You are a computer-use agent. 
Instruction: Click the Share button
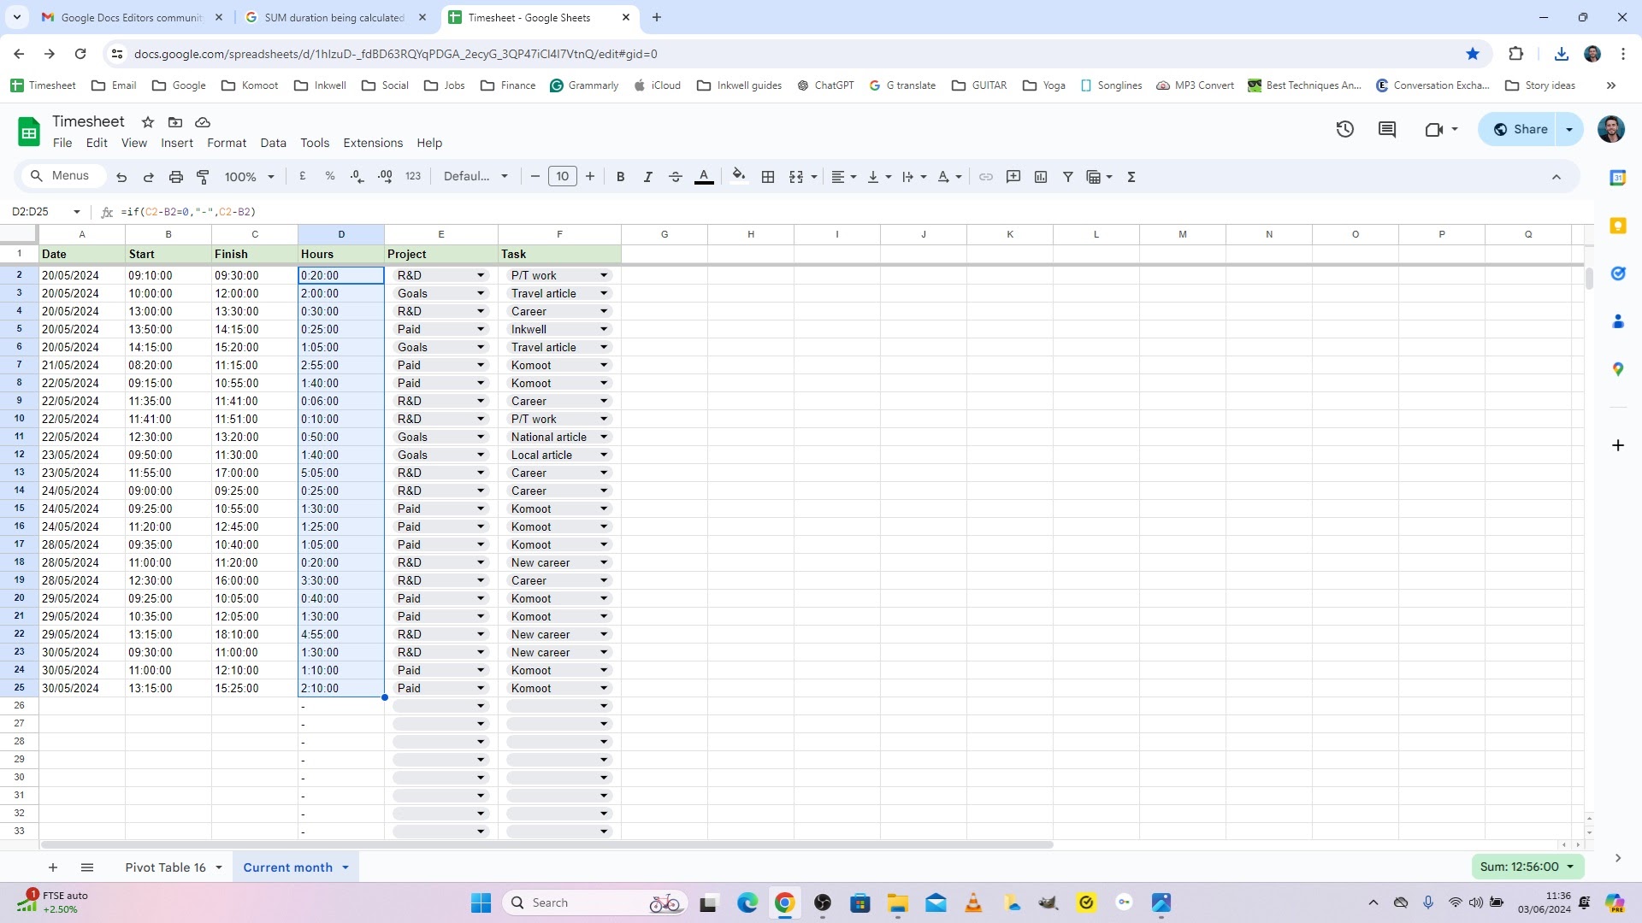(1521, 129)
